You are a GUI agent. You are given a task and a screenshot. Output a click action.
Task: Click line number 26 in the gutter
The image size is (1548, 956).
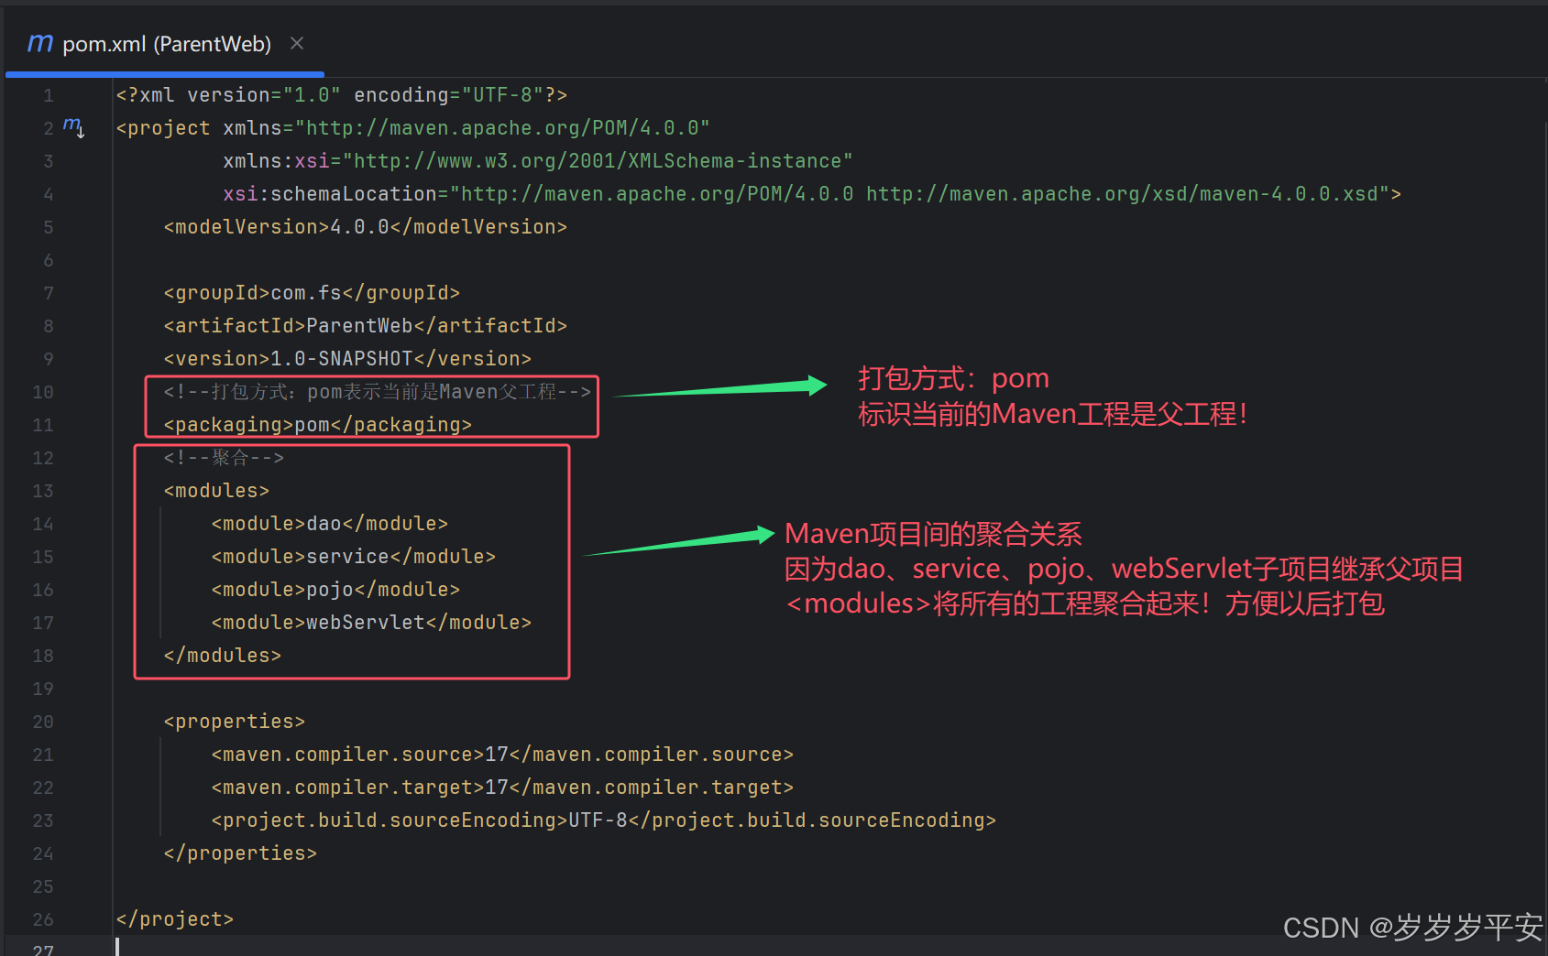(43, 919)
